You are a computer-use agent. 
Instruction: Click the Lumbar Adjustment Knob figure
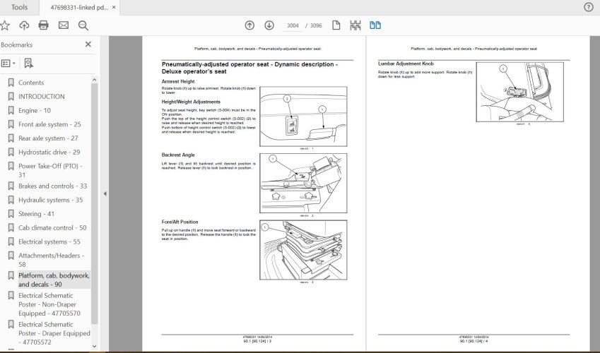519,92
